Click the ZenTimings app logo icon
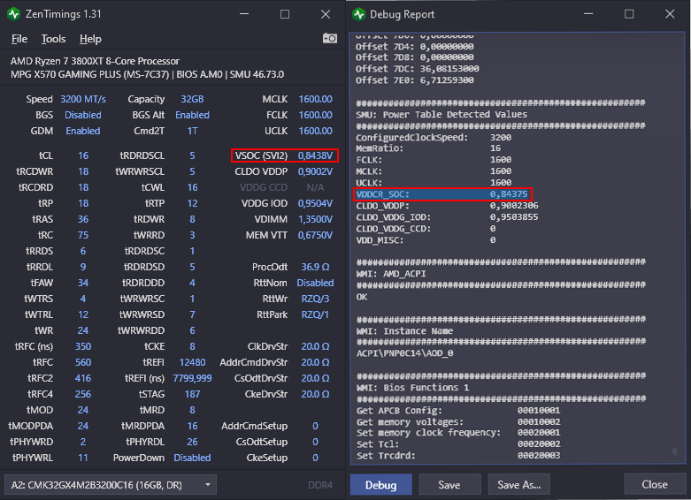 tap(13, 14)
